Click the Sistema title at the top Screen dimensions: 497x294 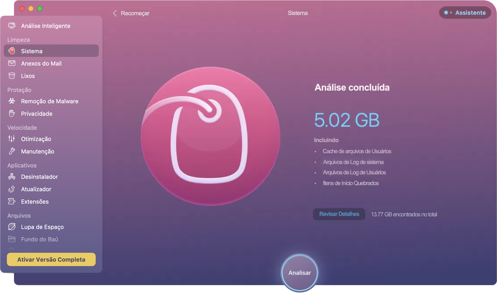298,13
